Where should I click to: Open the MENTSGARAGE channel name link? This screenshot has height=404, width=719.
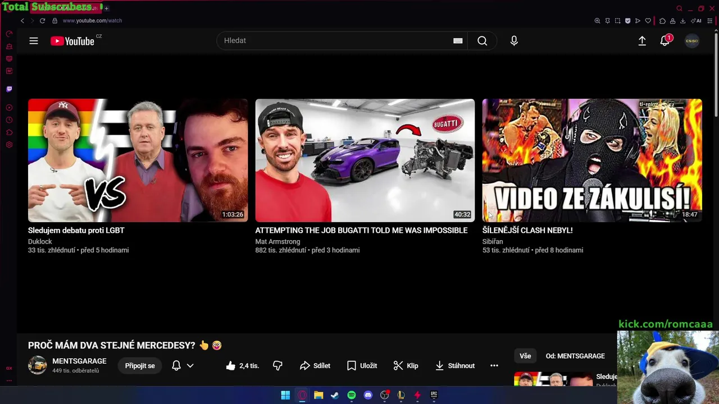(x=79, y=361)
